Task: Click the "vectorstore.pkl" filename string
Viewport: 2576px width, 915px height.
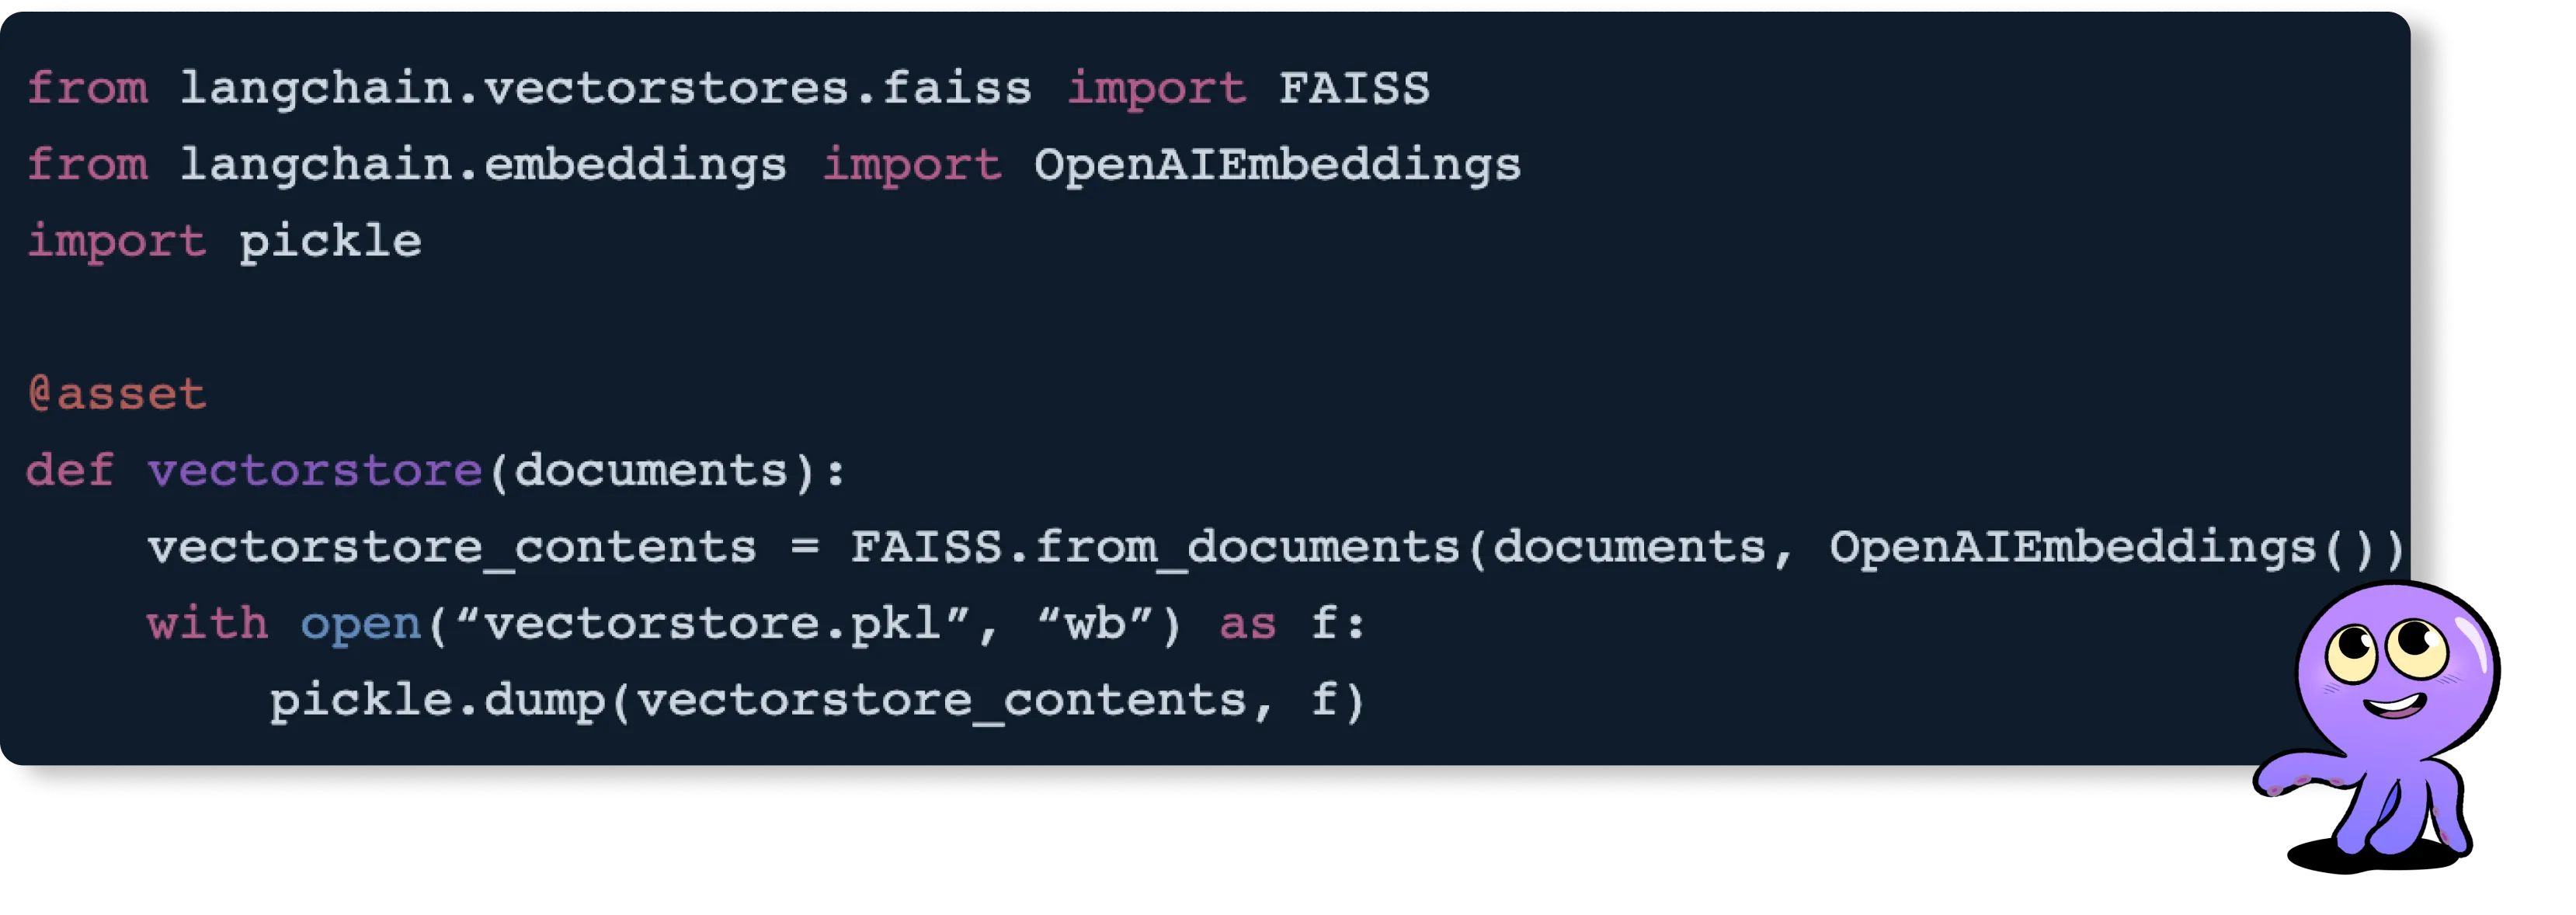Action: click(x=713, y=624)
